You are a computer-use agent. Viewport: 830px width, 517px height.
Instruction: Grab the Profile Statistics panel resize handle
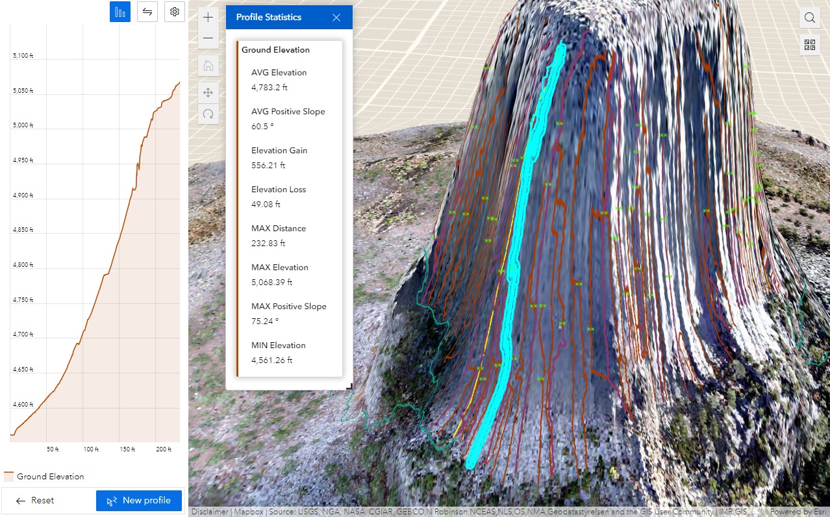(349, 385)
